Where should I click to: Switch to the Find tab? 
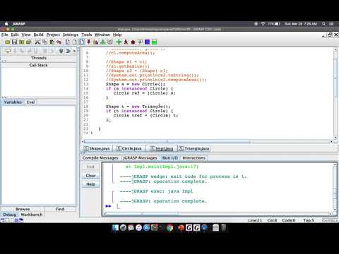tap(60, 209)
